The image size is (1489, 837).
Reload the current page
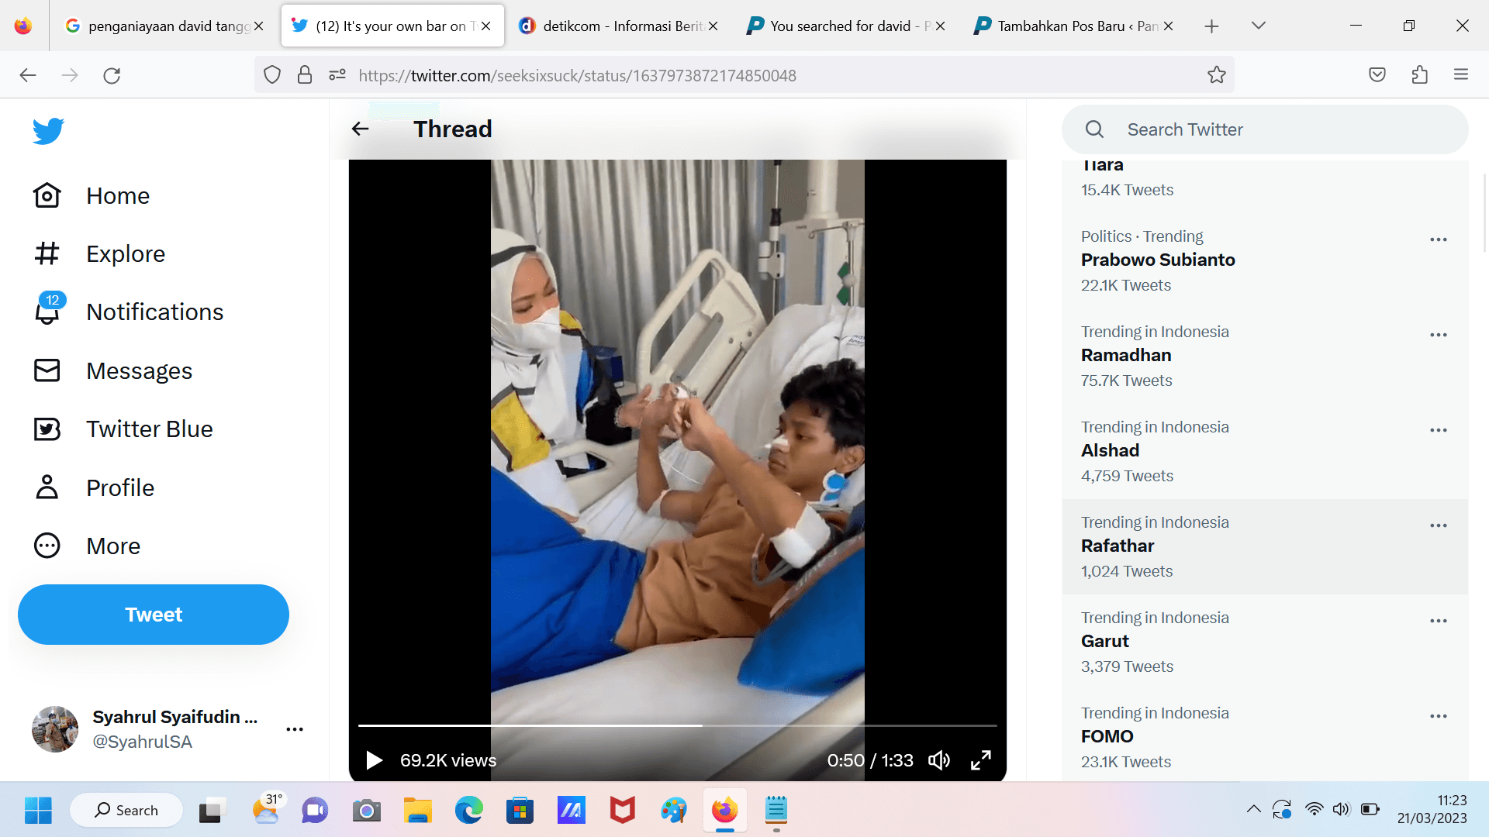pos(112,75)
